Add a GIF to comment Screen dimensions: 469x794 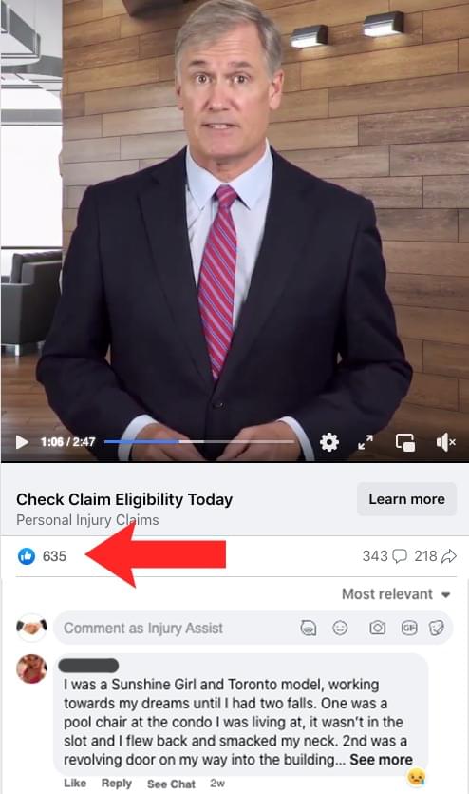[x=409, y=628]
